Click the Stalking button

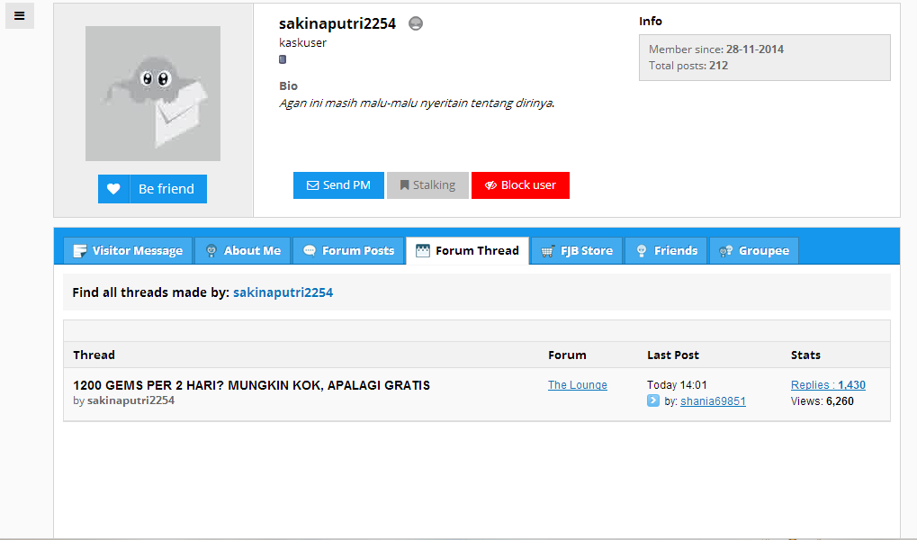click(x=427, y=185)
